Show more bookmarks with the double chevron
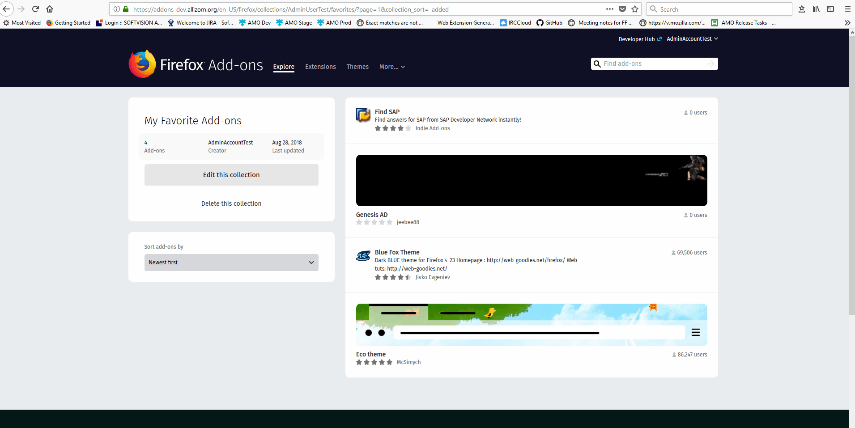This screenshot has height=428, width=855. tap(847, 23)
